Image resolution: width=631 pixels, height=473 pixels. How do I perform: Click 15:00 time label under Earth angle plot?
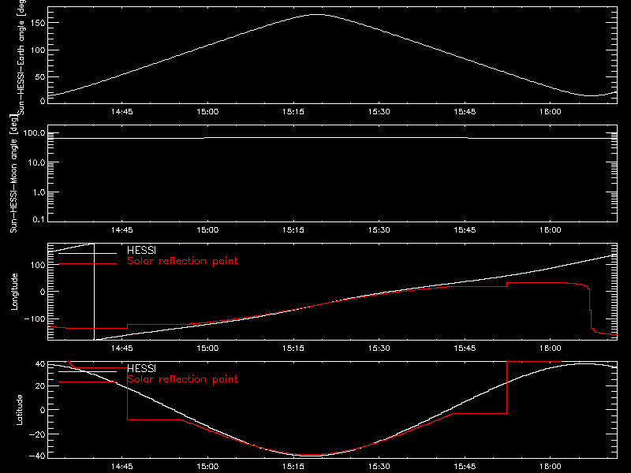[207, 112]
